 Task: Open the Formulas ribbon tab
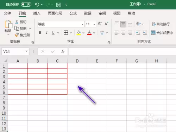[73, 13]
